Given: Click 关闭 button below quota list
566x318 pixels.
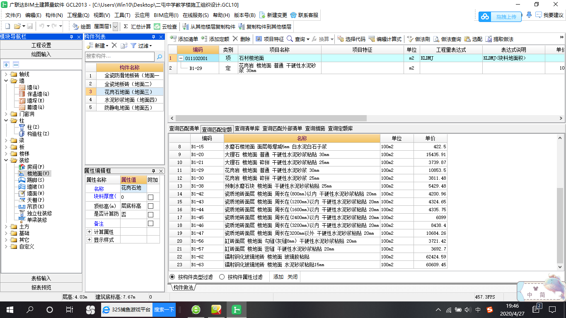Looking at the screenshot, I should (x=293, y=277).
